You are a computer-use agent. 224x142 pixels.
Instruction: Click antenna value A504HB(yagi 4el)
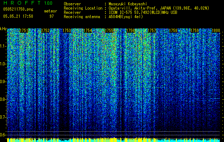(126, 17)
